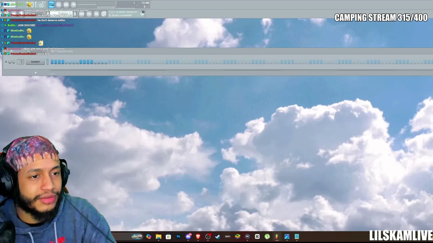
Task: Click the Alt modifier indicator in FL toolbar
Action: tap(96, 14)
